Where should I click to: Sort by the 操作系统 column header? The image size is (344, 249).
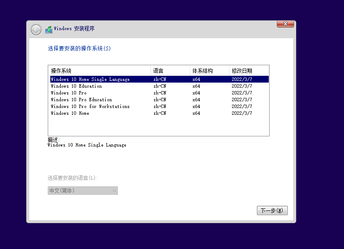pos(61,70)
